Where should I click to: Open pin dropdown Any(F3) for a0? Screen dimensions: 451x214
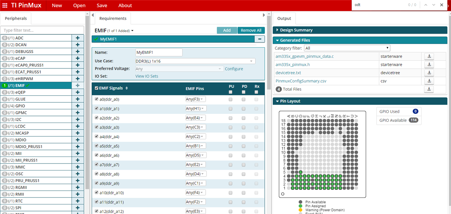[196, 99]
